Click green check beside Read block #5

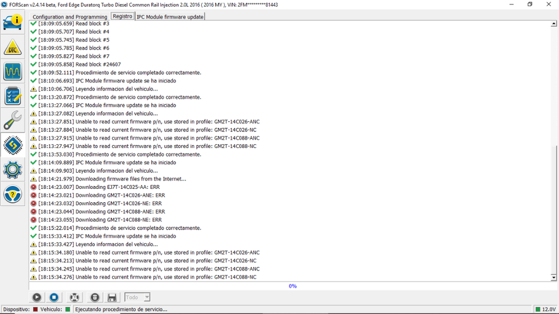(x=34, y=40)
